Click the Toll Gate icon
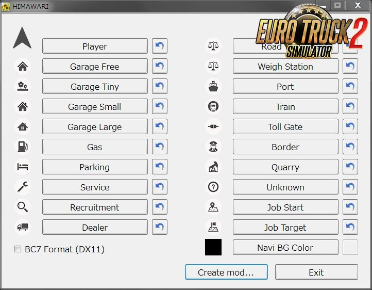 (x=213, y=126)
